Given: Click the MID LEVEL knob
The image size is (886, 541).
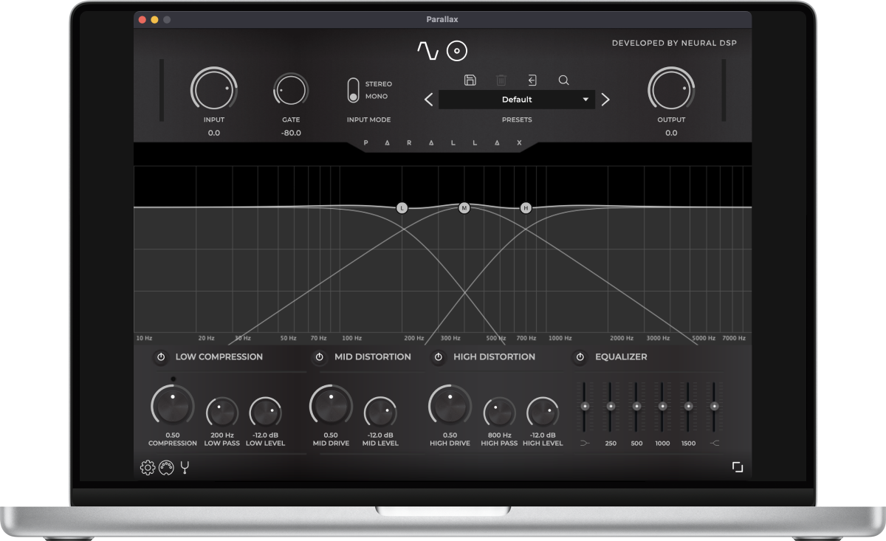Looking at the screenshot, I should click(x=380, y=412).
